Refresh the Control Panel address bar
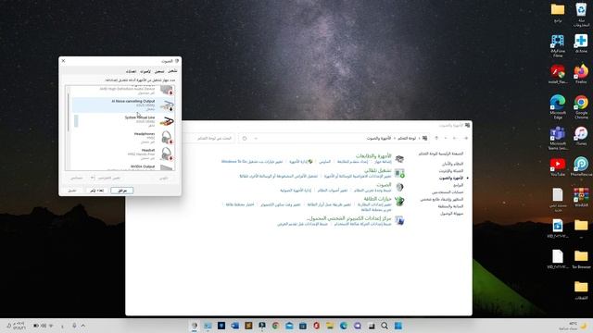The height and width of the screenshot is (333, 593). [245, 138]
